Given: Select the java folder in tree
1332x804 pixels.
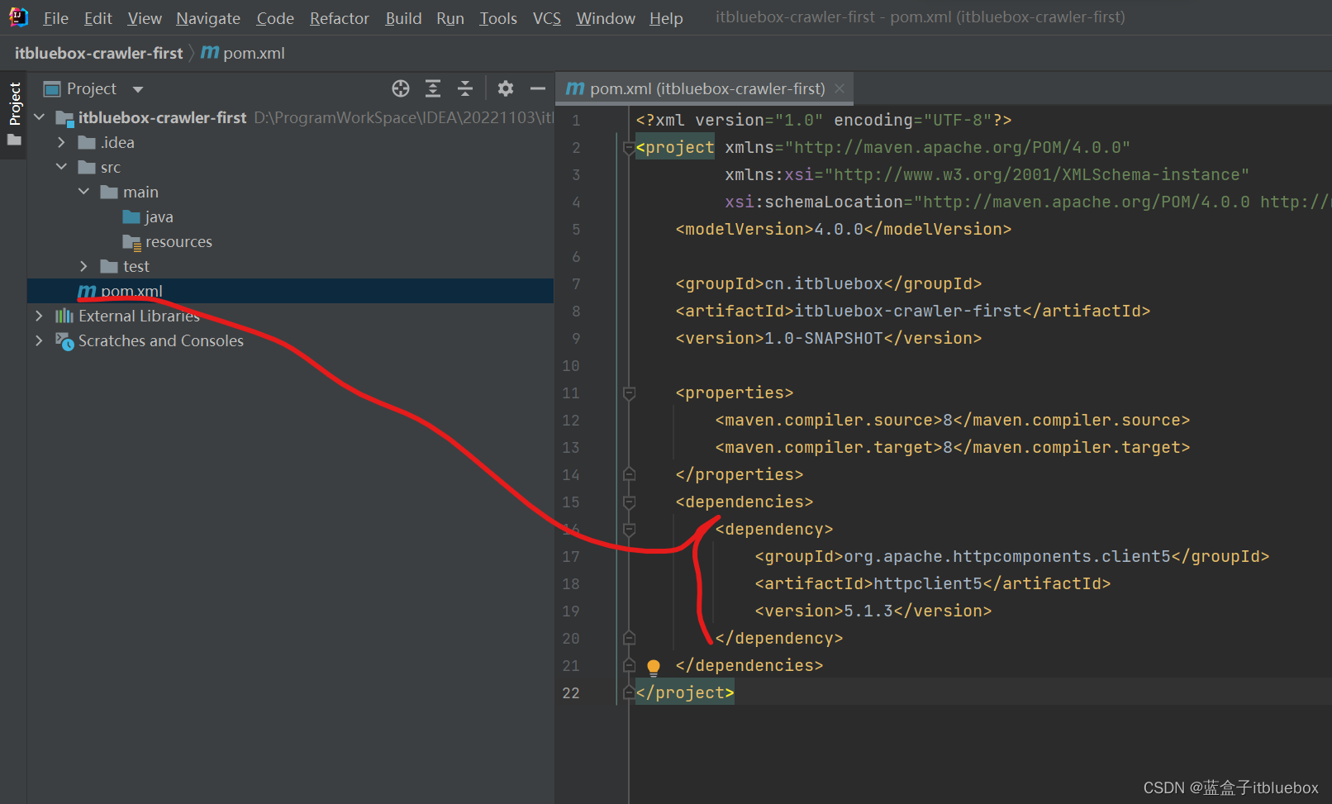Looking at the screenshot, I should [x=159, y=216].
